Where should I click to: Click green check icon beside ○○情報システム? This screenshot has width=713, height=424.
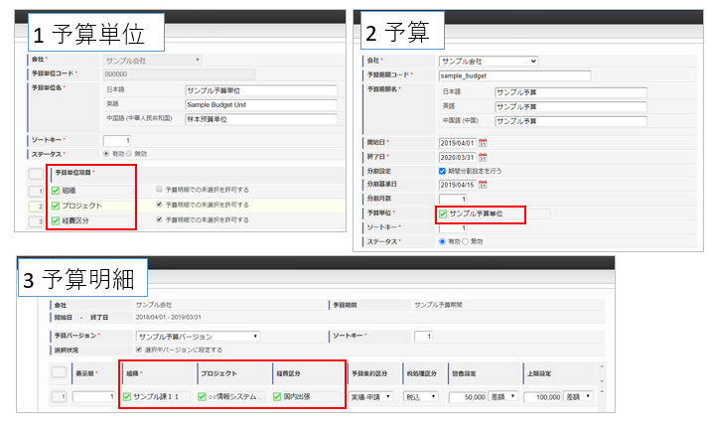[x=202, y=397]
